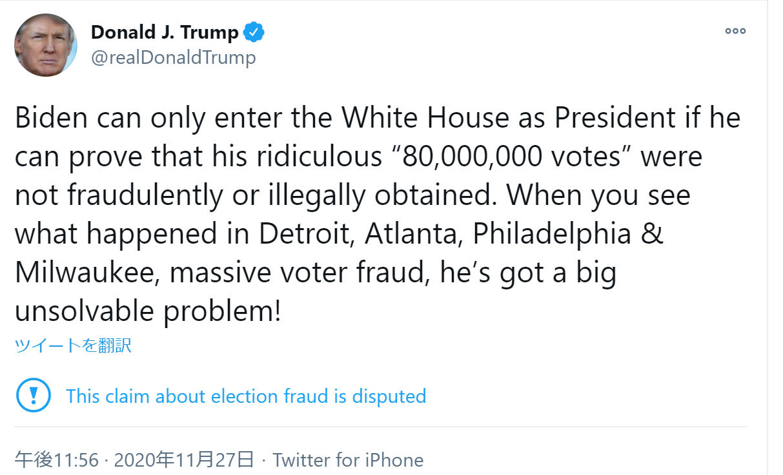Open the tweet's three-dot more options menu
The width and height of the screenshot is (783, 475).
pyautogui.click(x=735, y=31)
